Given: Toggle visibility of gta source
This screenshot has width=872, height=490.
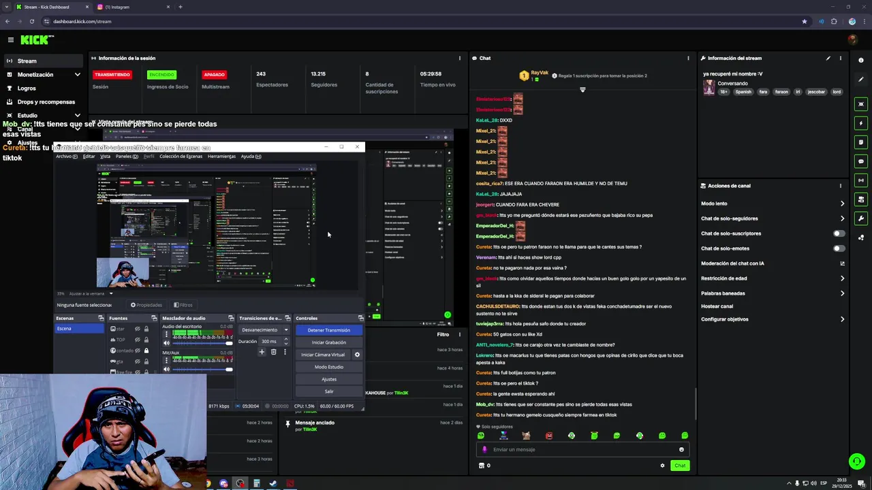Looking at the screenshot, I should tap(138, 361).
